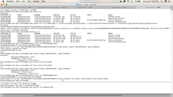Click the sbin folder proxy icon in title bar

[x=77, y=5]
